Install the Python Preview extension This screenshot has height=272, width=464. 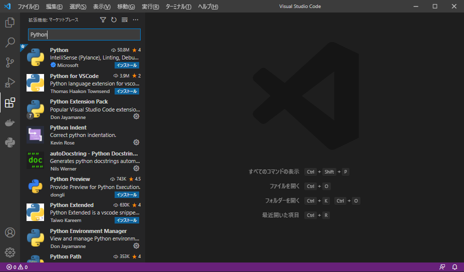coord(127,195)
